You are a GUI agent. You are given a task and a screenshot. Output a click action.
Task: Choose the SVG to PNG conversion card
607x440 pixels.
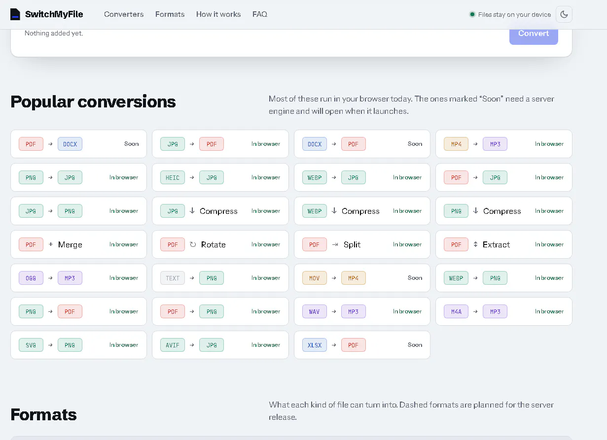79,345
